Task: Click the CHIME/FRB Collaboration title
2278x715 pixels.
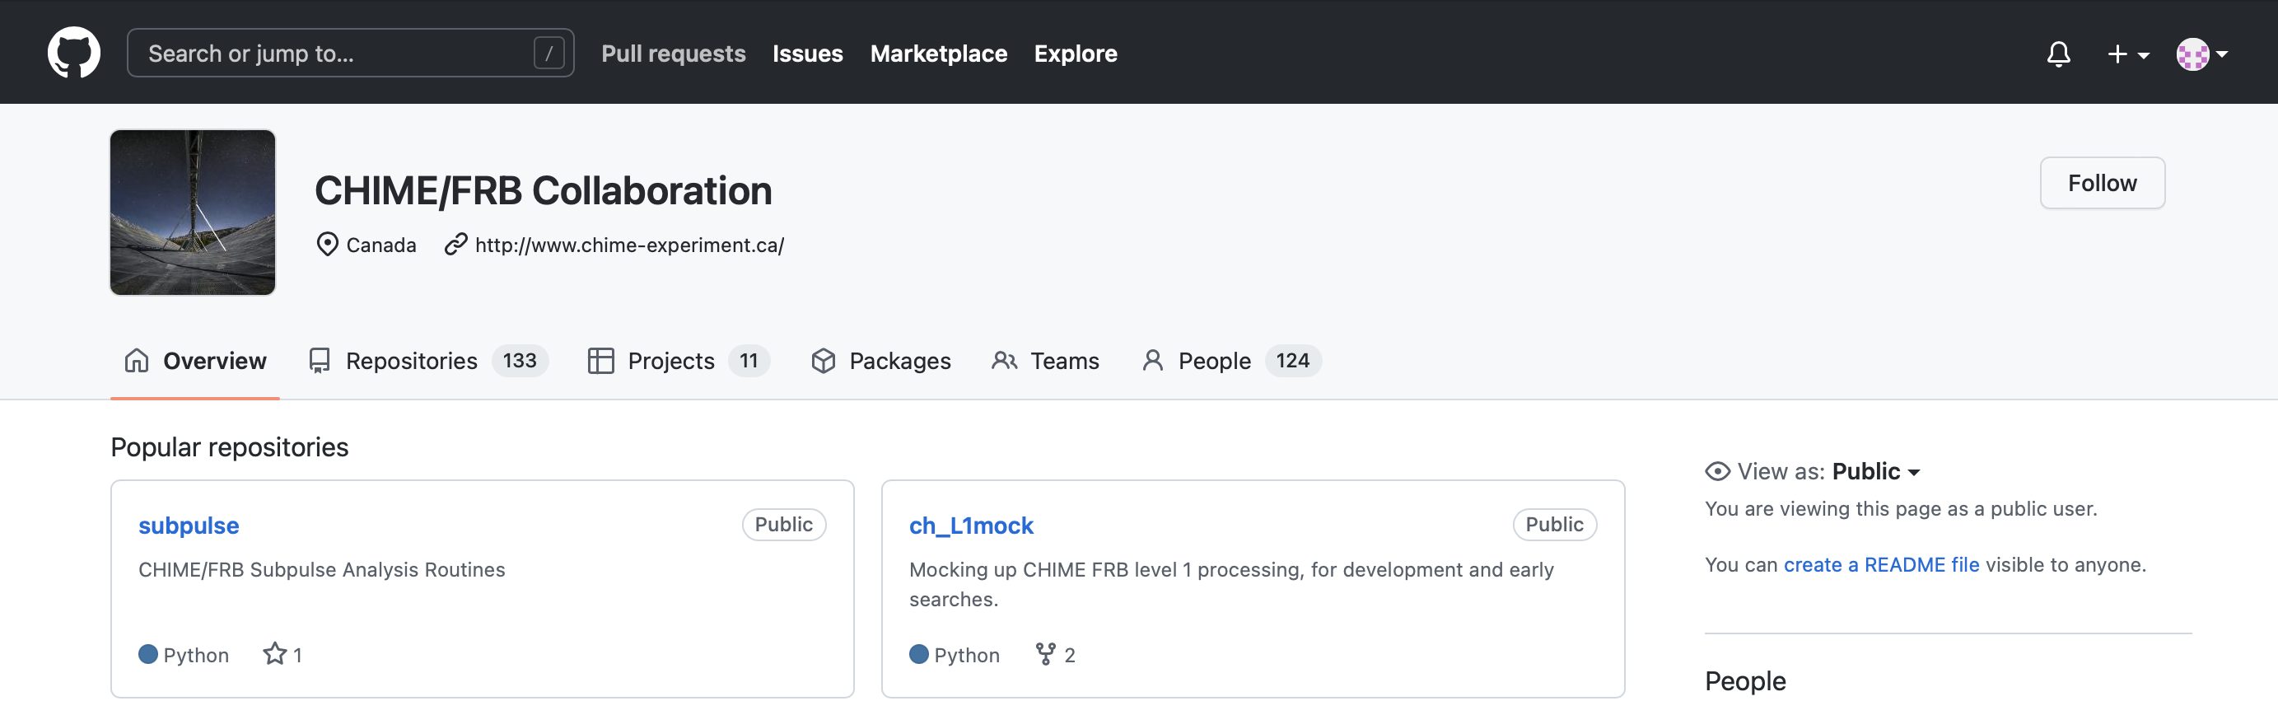Action: coord(543,191)
